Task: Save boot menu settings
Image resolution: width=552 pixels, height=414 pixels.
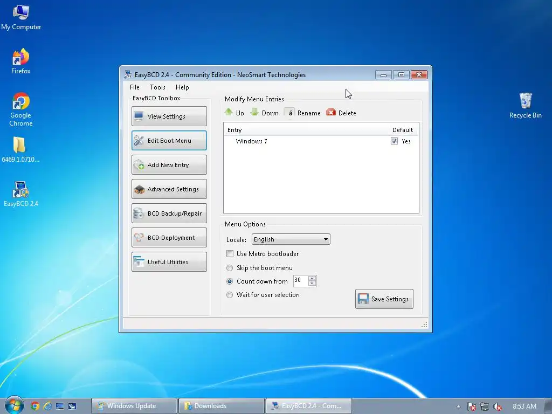Action: [x=384, y=299]
